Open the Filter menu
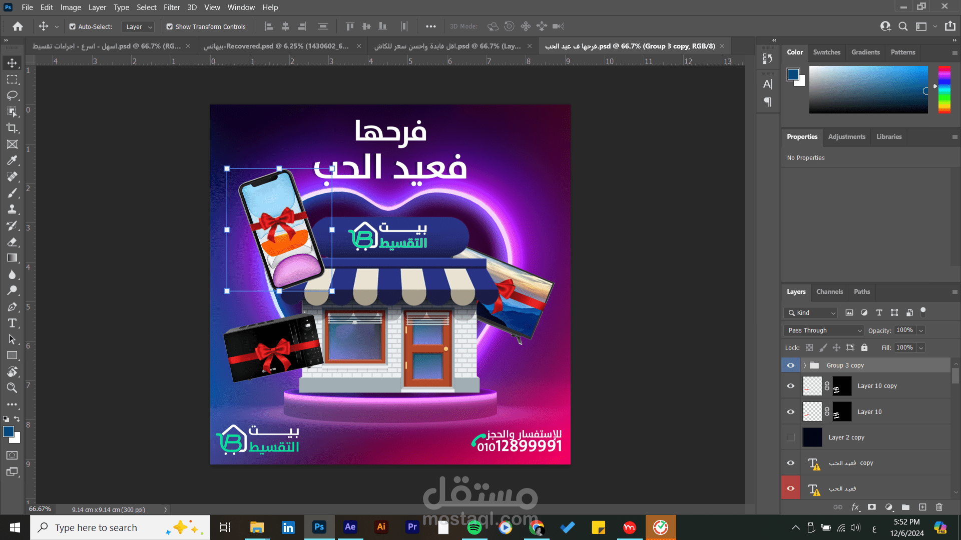This screenshot has height=540, width=961. tap(172, 7)
